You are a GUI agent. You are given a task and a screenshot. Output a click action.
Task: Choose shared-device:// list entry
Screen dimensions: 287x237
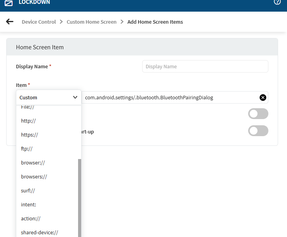click(x=40, y=232)
